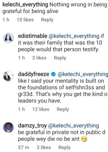The width and height of the screenshot is (108, 152).
Task: Reply to edistimable's comment
Action: pos(60,58)
